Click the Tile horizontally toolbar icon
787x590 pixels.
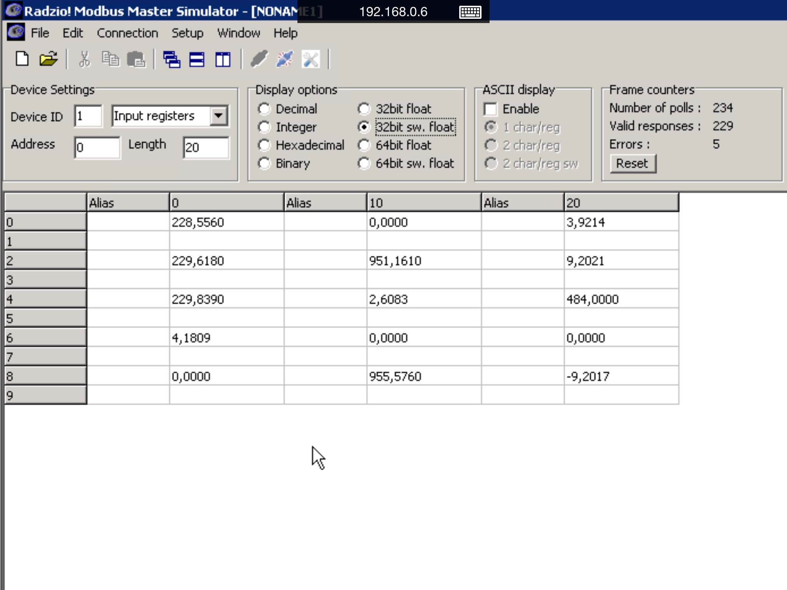click(x=197, y=60)
